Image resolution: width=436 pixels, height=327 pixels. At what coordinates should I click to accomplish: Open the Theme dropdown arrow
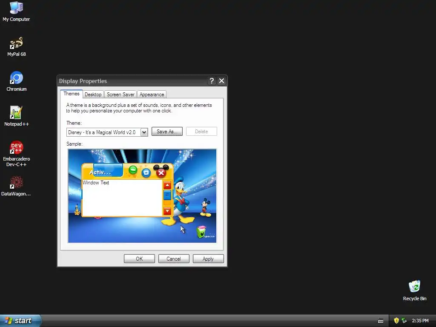point(144,132)
